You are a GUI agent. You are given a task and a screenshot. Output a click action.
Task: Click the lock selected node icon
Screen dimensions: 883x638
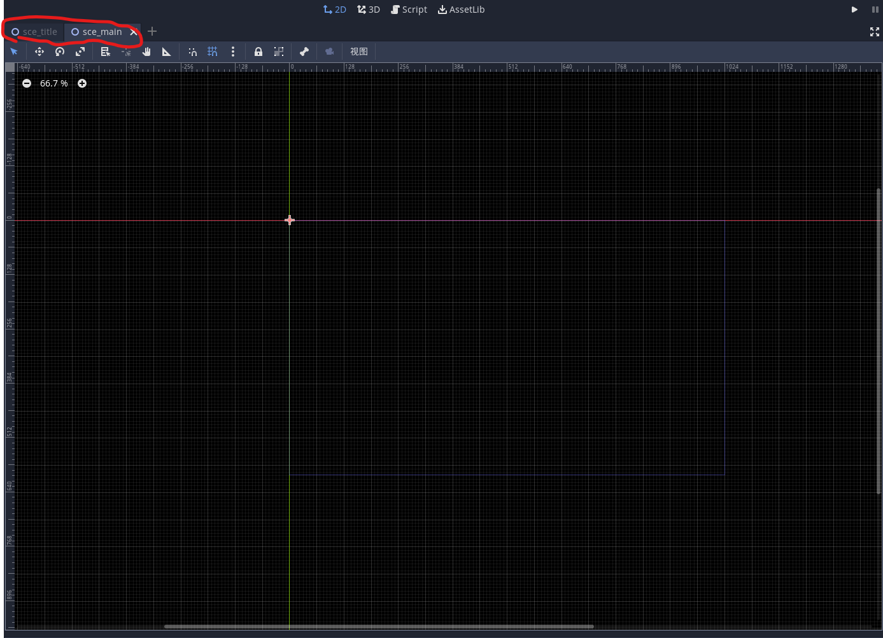[x=258, y=52]
